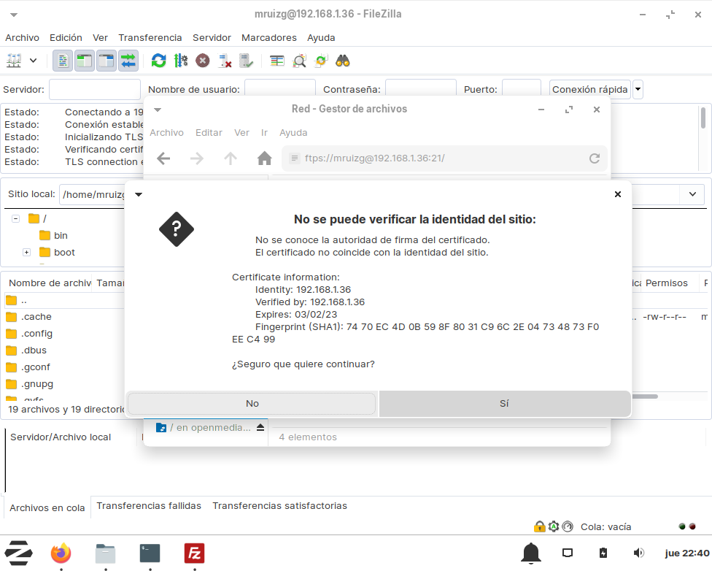This screenshot has width=712, height=571.
Task: Click the disconnect from server icon
Action: click(x=225, y=61)
